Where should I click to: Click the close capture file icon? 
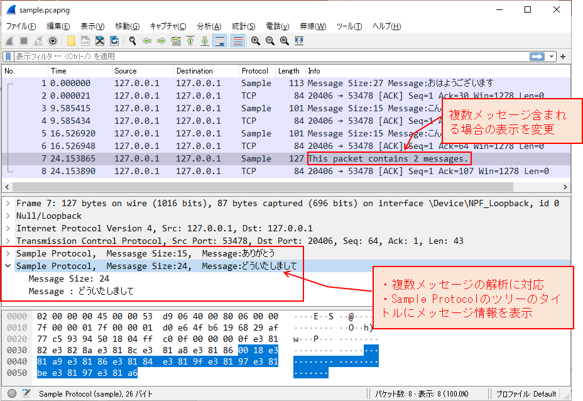coord(100,41)
